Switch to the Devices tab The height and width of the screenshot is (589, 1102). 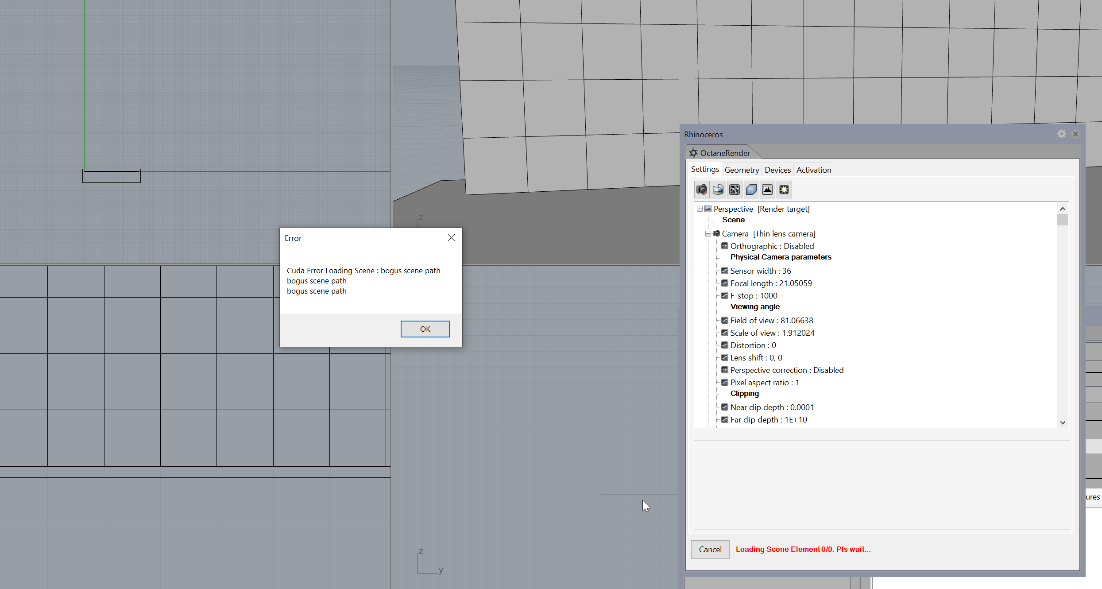(x=777, y=170)
